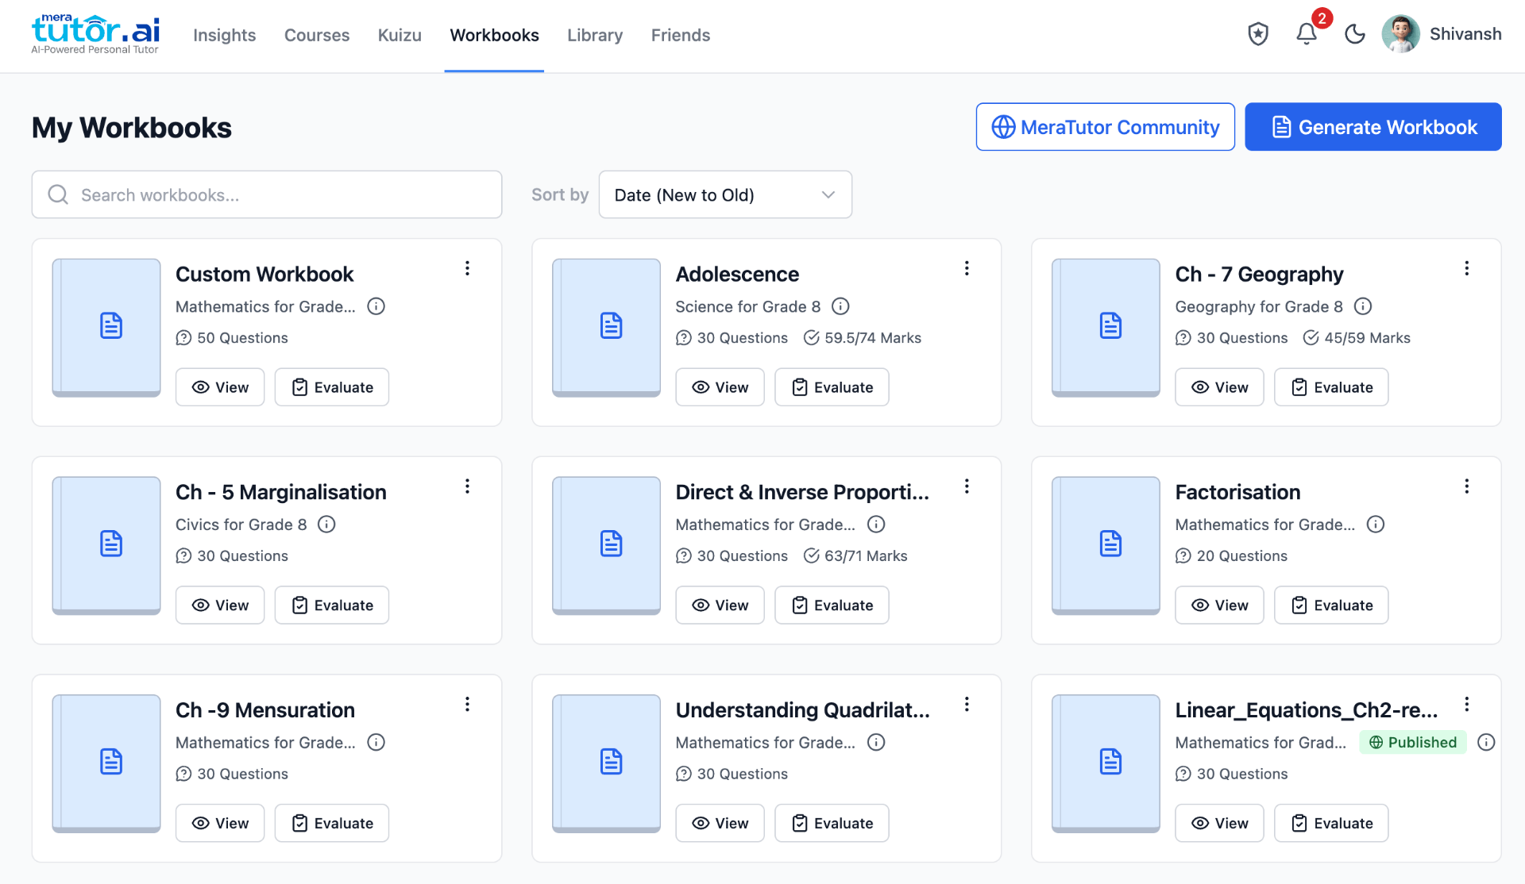View the Factorisation workbook
Image resolution: width=1525 pixels, height=884 pixels.
click(1219, 605)
